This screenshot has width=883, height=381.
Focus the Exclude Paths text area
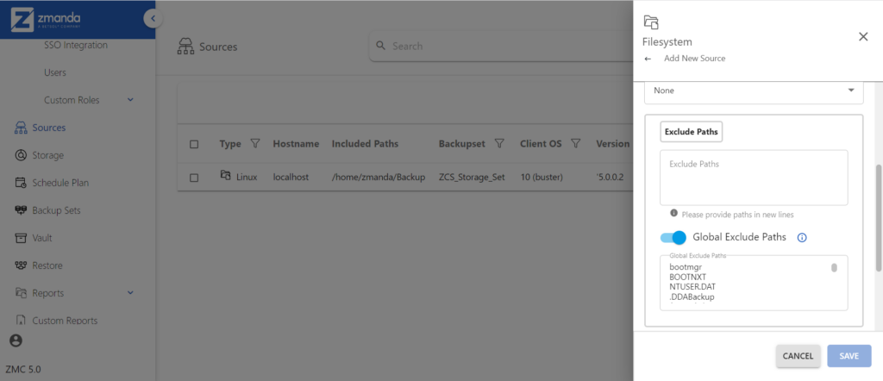(754, 178)
